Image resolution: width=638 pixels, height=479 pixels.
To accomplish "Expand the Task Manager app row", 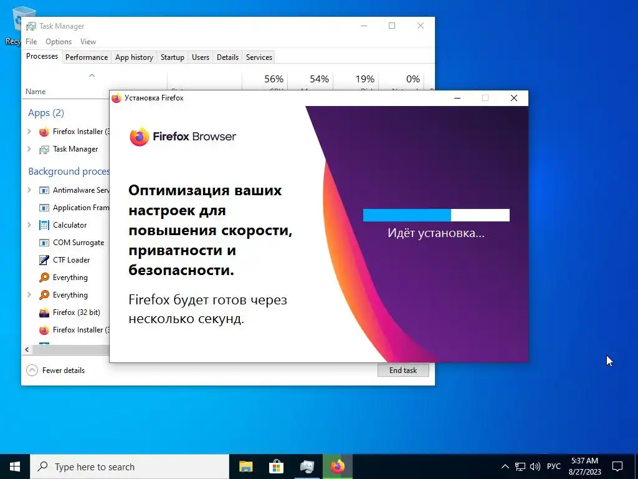I will 29,149.
